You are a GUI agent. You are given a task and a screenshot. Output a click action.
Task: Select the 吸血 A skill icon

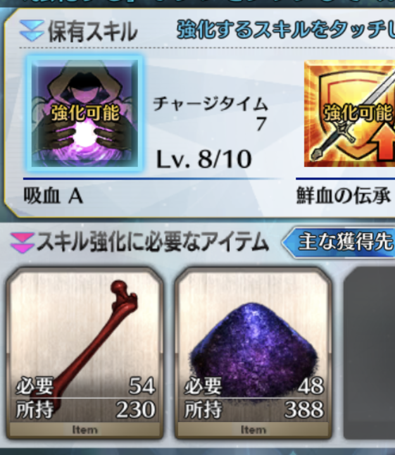click(84, 113)
